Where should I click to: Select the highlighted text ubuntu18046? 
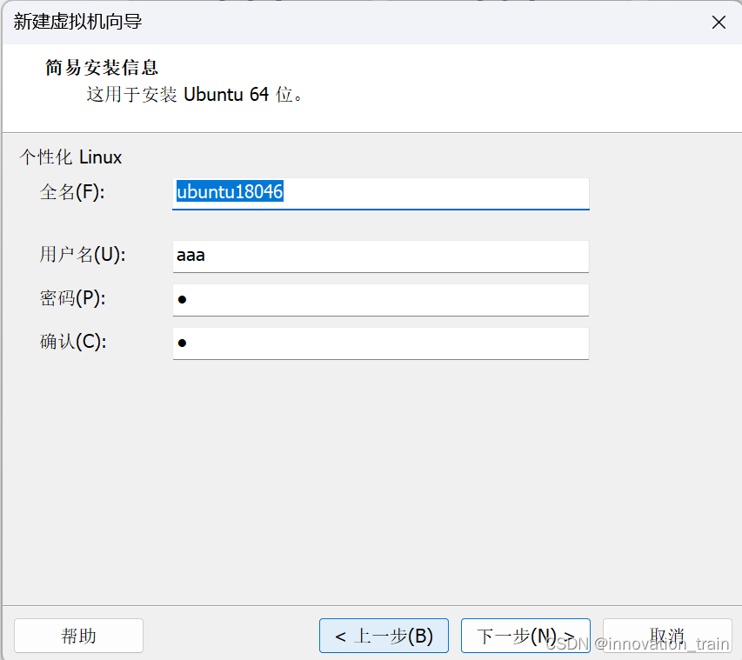pos(229,192)
